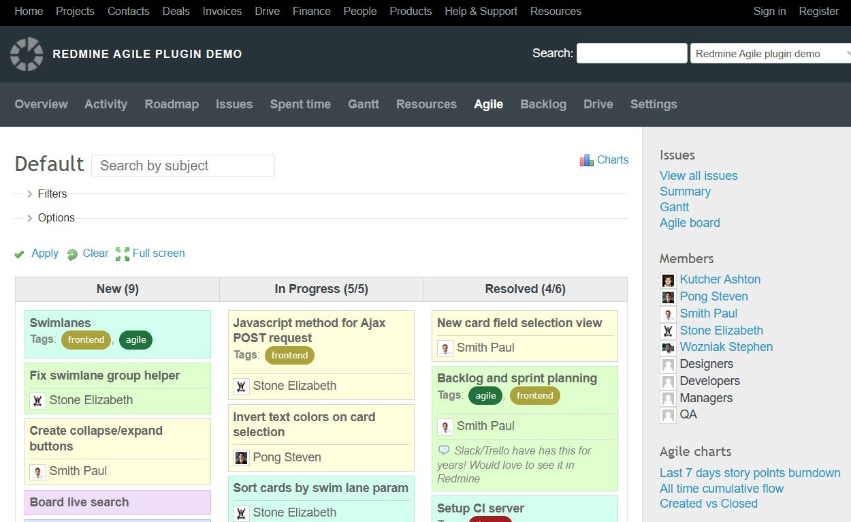
Task: Open the Redmine Agile plugin demo project dropdown
Action: point(770,52)
